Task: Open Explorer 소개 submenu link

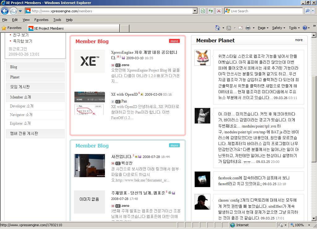Action: [x=20, y=123]
